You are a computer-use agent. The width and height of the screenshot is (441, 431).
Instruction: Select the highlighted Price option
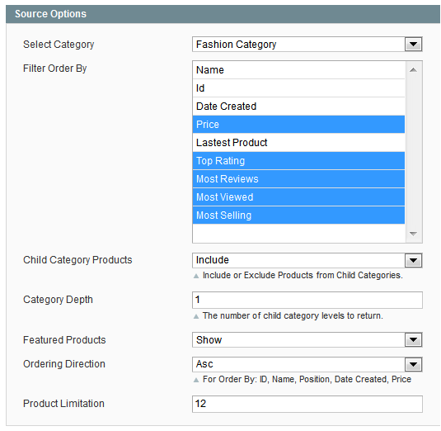coord(298,124)
